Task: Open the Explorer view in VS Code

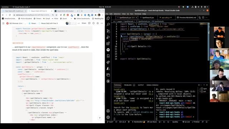Action: click(x=108, y=18)
